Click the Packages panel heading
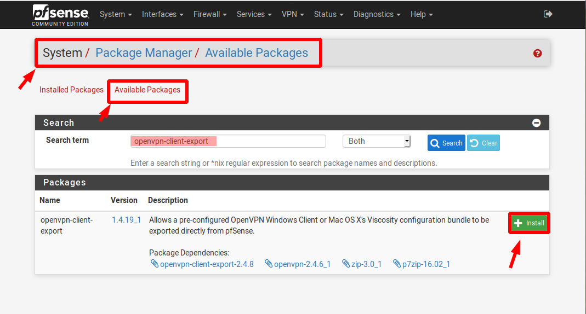The image size is (586, 314). tap(65, 182)
